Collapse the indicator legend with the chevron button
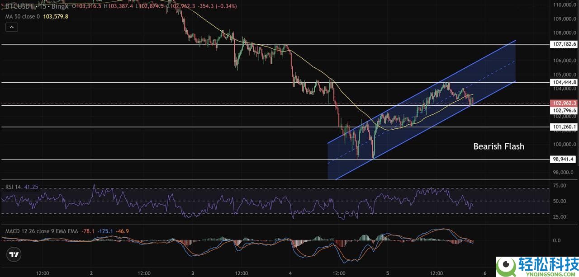 pyautogui.click(x=12, y=27)
